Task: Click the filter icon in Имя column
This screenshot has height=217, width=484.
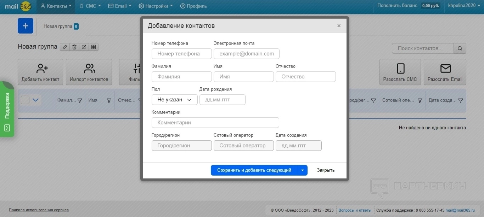Action: [x=109, y=100]
